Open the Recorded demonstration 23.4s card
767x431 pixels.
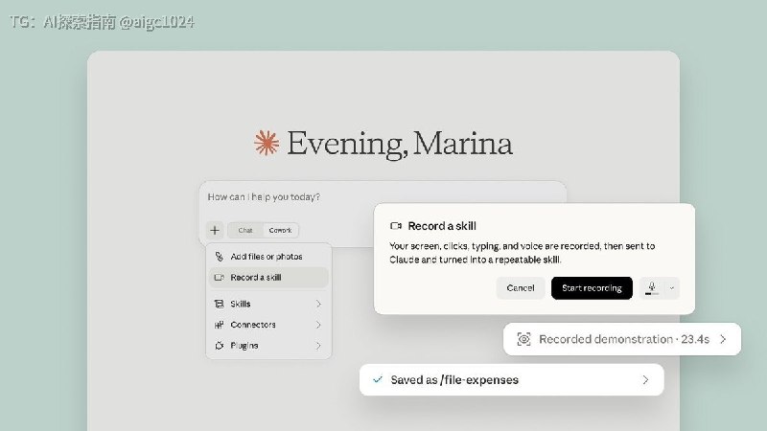coord(622,339)
